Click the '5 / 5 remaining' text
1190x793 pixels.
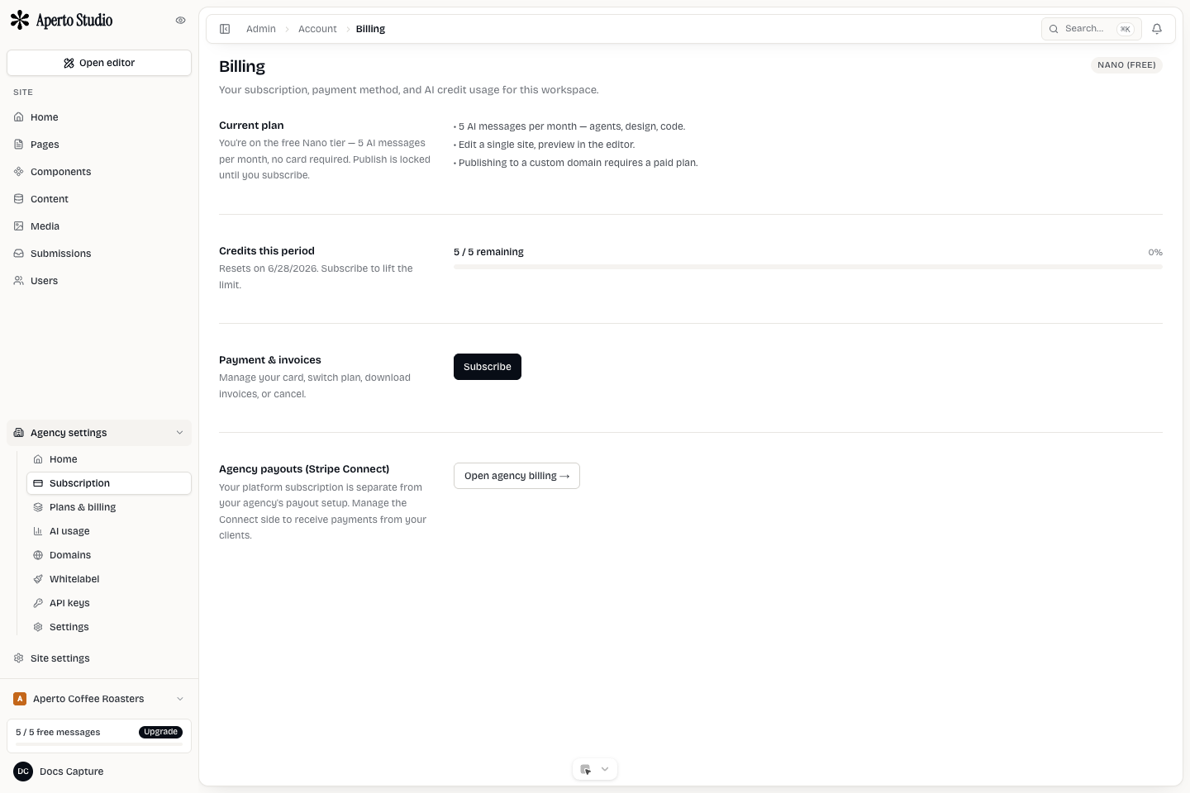tap(488, 252)
